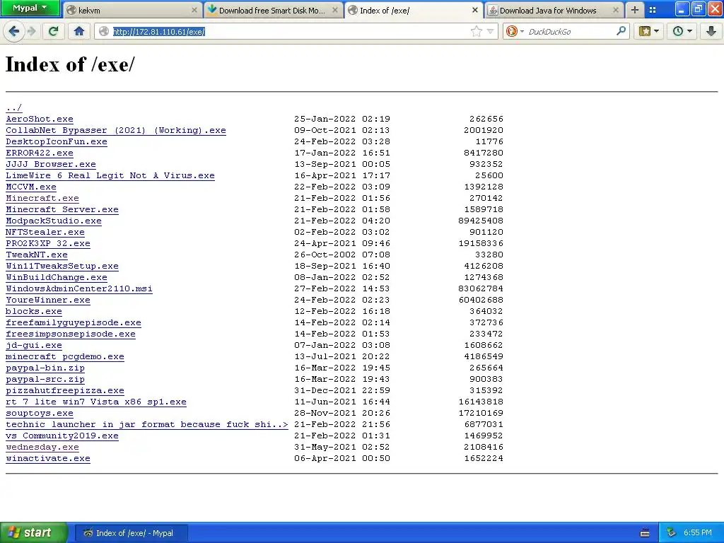Click freefamilyguyepisode.exe link
Image resolution: width=724 pixels, height=543 pixels.
74,322
